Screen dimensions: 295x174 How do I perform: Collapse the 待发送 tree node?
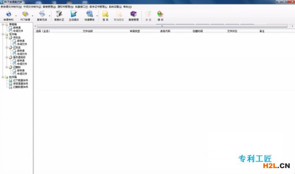(7, 38)
